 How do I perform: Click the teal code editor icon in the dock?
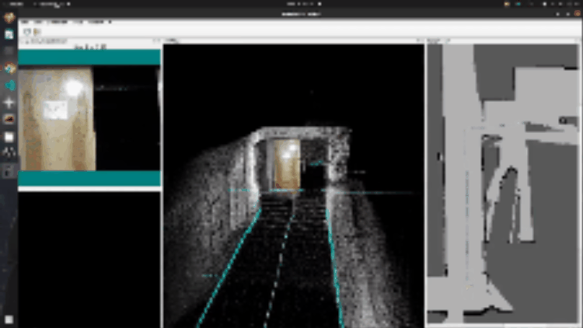[x=9, y=85]
